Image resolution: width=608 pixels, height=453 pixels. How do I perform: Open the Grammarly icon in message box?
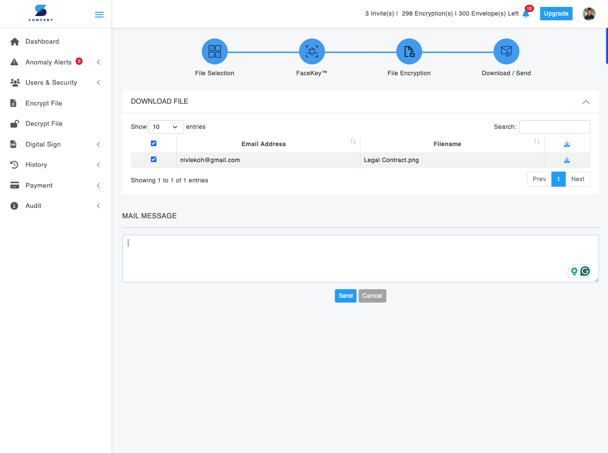pyautogui.click(x=585, y=271)
